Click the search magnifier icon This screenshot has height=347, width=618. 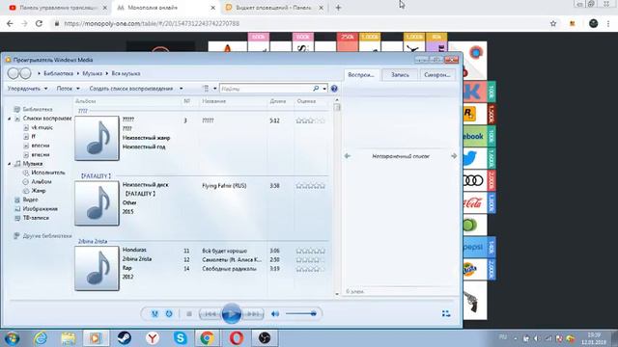[x=316, y=89]
